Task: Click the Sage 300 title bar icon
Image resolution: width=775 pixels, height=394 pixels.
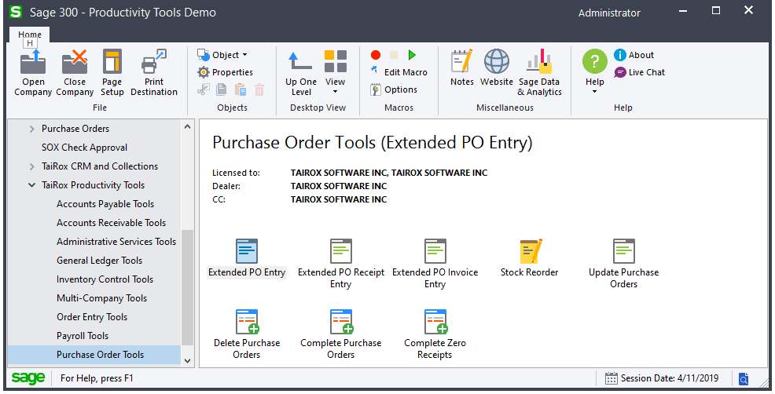Action: (x=16, y=12)
